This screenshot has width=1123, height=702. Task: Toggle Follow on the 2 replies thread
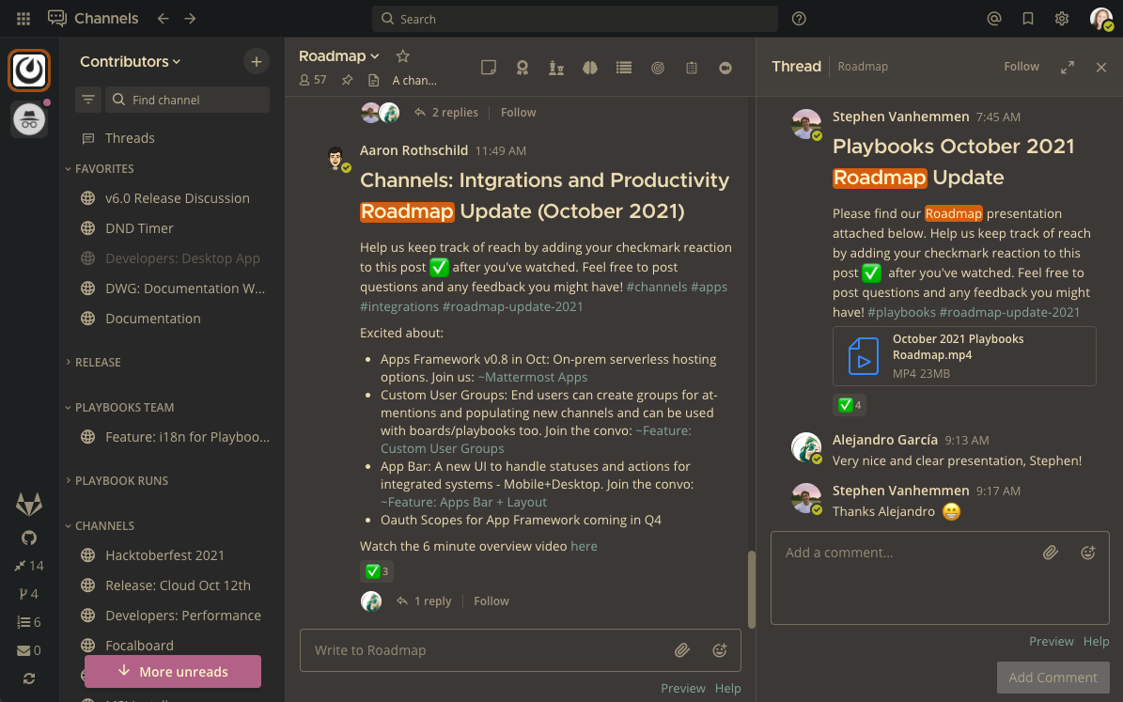click(x=518, y=112)
